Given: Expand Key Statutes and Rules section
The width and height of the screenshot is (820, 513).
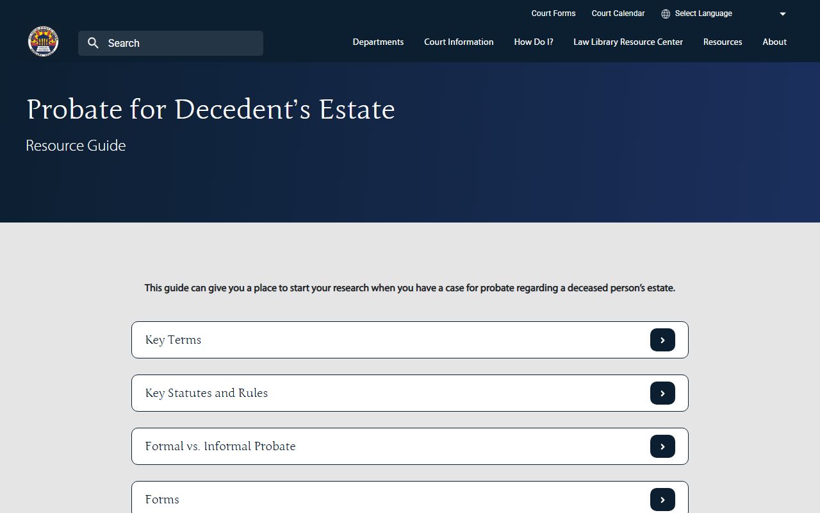Looking at the screenshot, I should (x=410, y=393).
